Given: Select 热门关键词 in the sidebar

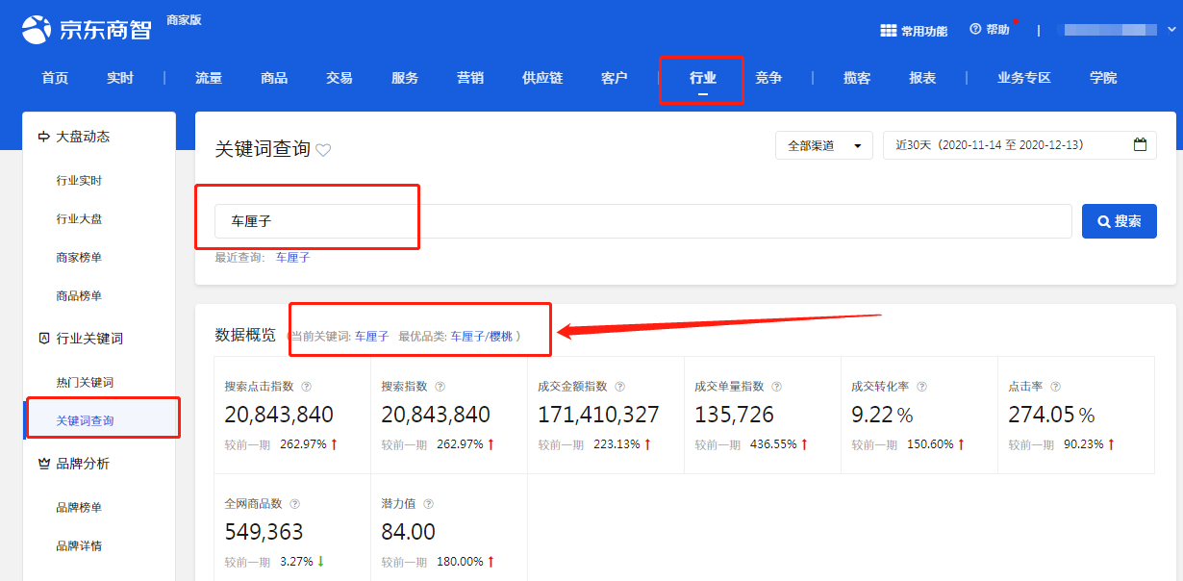Looking at the screenshot, I should tap(85, 383).
